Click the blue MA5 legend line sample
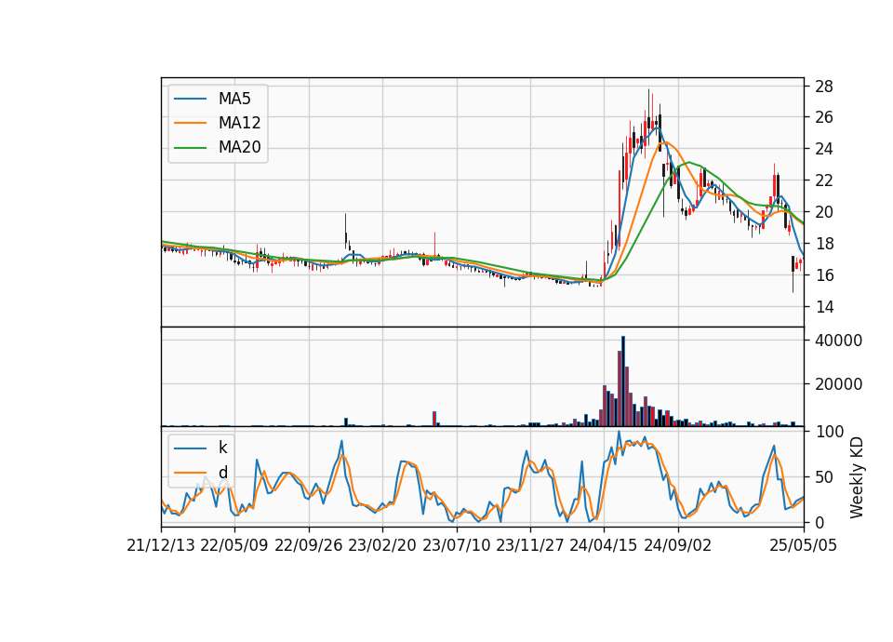893x642 pixels. coord(190,99)
